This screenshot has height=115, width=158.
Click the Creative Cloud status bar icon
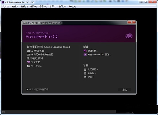[3, 112]
